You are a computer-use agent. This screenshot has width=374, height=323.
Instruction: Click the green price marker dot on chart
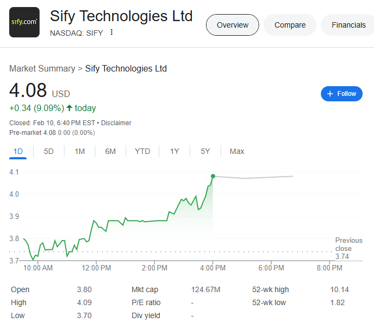point(213,176)
